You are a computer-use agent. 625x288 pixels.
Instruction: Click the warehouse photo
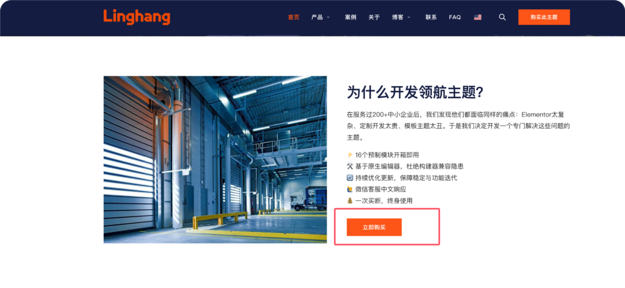pyautogui.click(x=215, y=160)
